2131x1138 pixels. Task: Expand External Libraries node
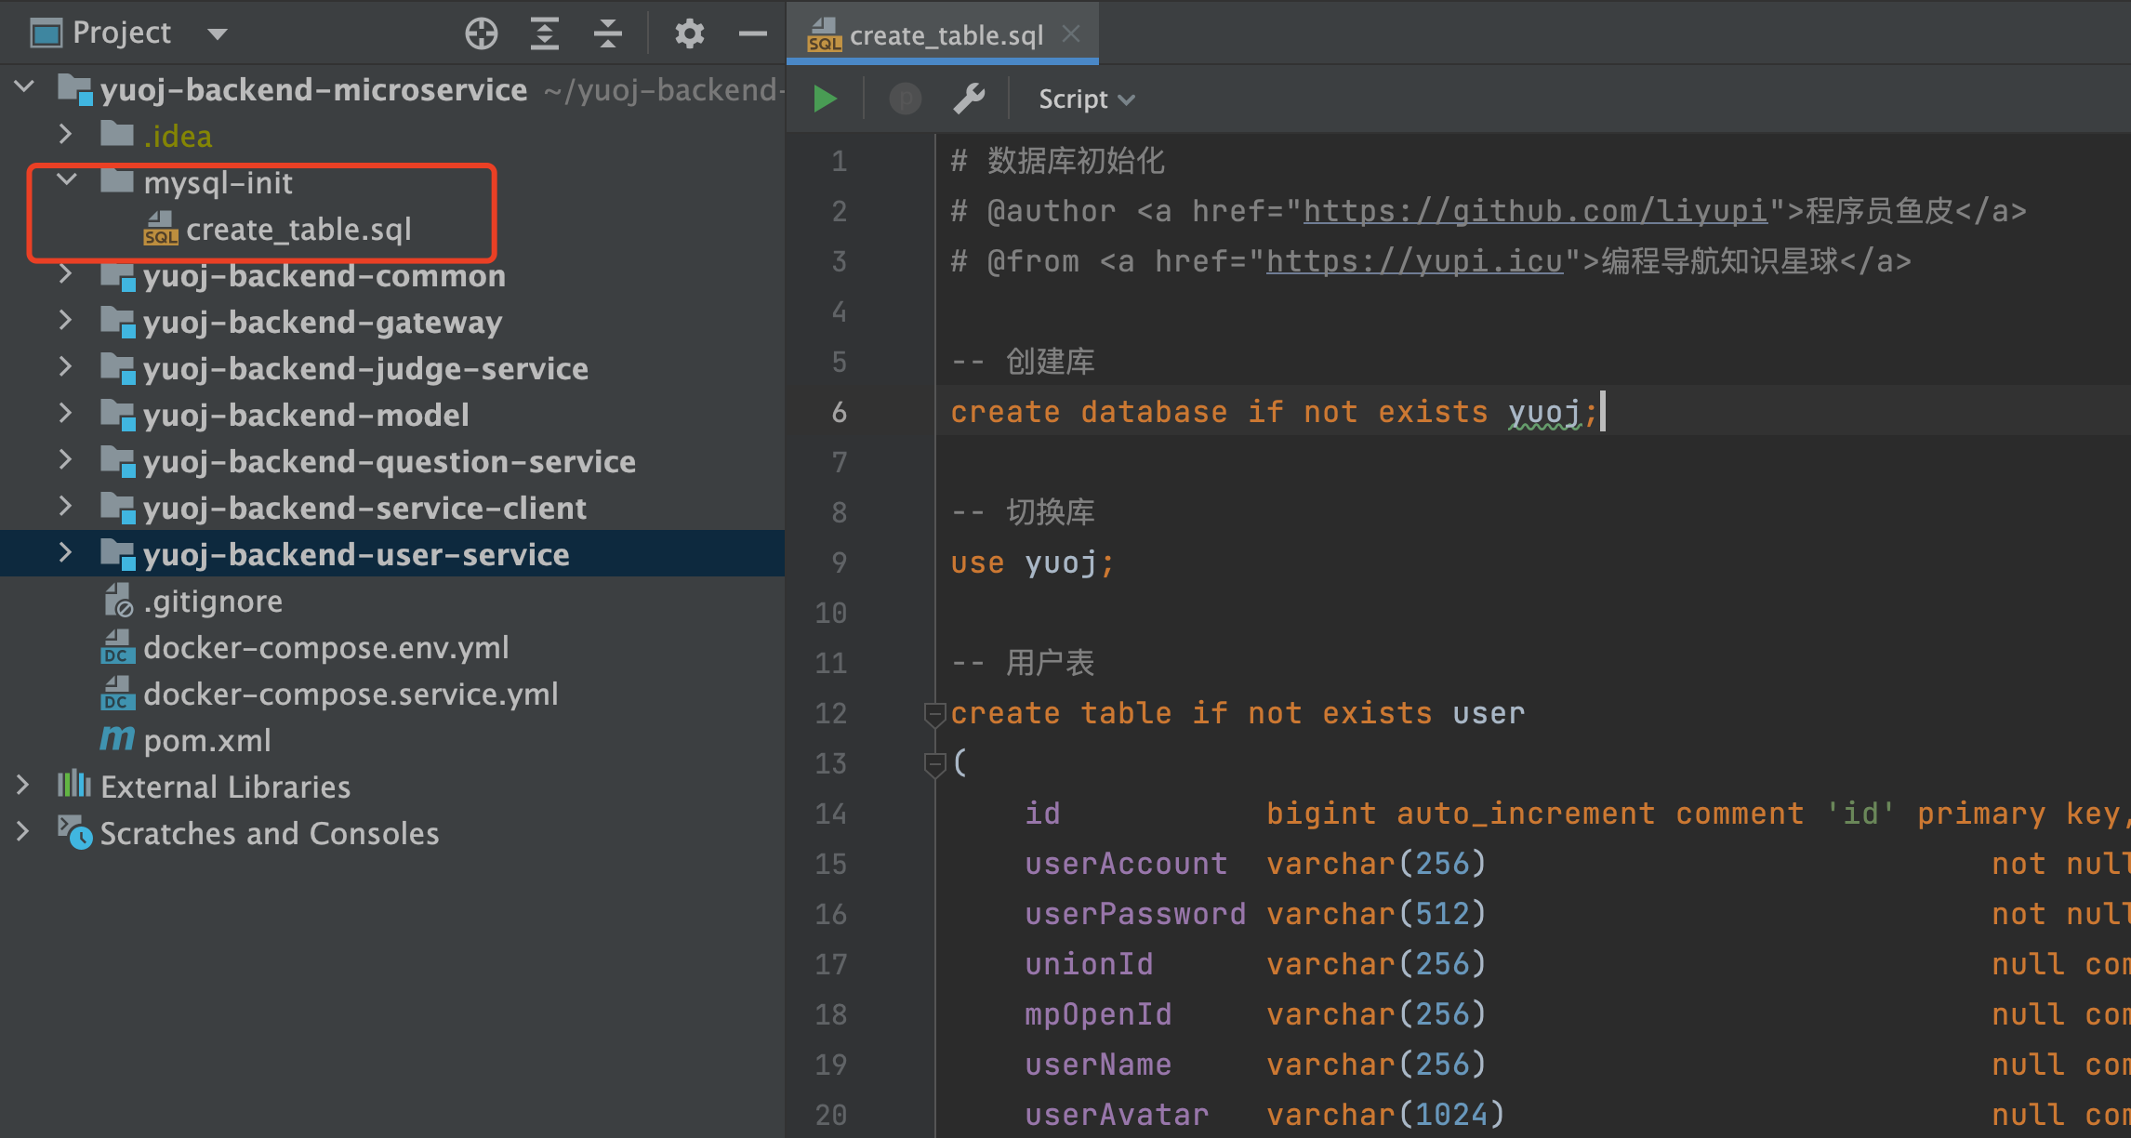[x=23, y=786]
